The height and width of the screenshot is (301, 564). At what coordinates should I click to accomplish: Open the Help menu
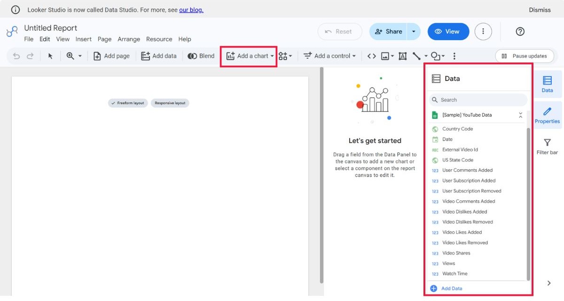pyautogui.click(x=185, y=39)
